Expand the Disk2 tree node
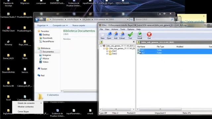 point(107,54)
